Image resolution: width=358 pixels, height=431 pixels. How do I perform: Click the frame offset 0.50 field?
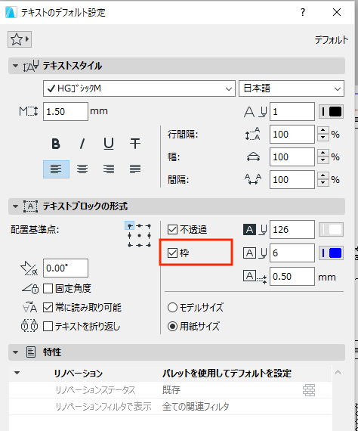point(292,277)
